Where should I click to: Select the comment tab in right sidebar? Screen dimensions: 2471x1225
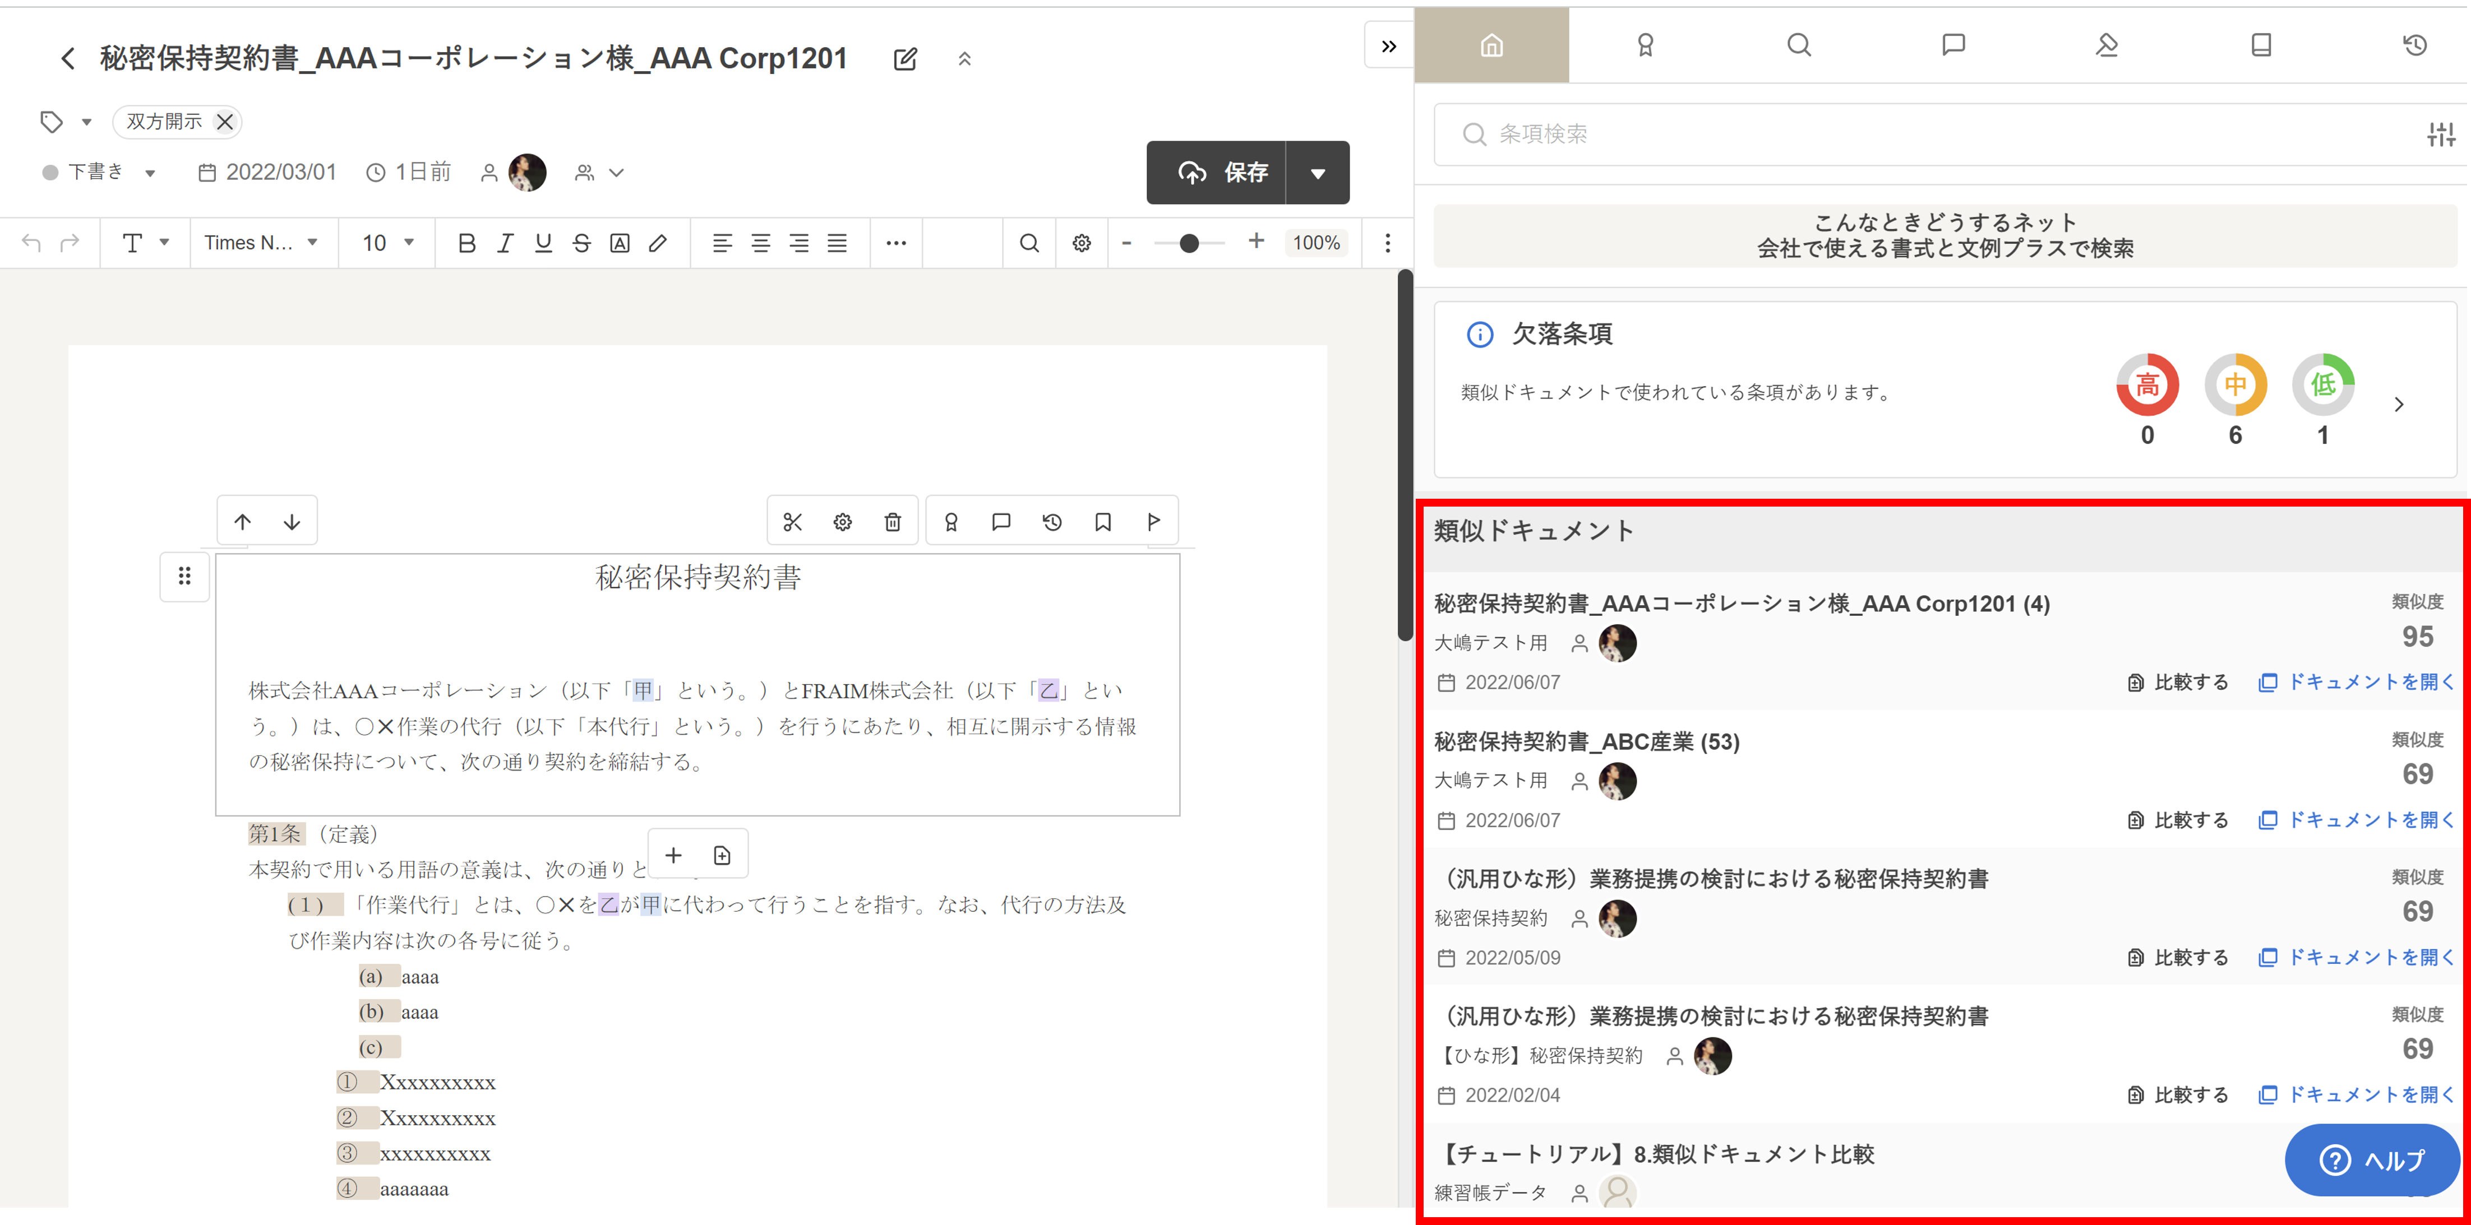pyautogui.click(x=1953, y=45)
